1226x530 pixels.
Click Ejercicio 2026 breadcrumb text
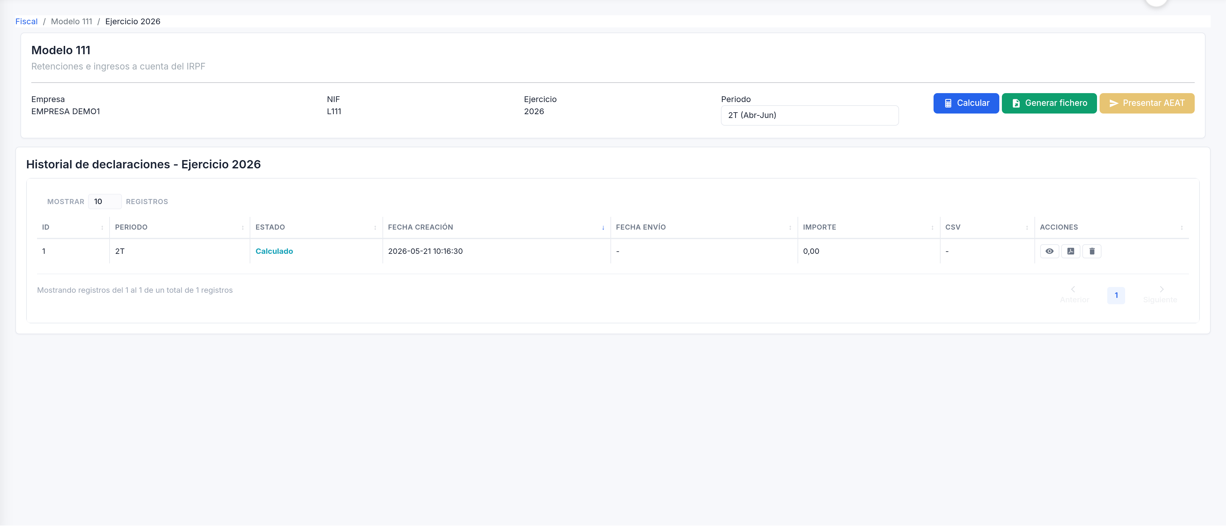(x=132, y=21)
